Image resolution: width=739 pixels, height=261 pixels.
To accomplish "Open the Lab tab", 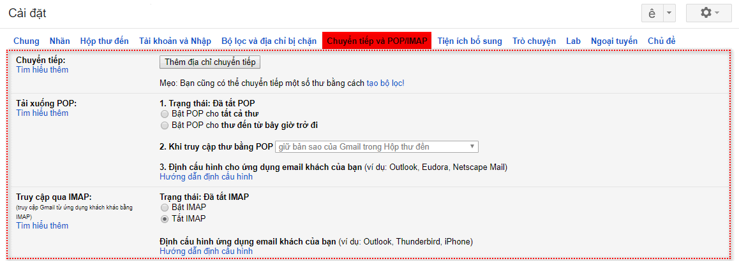I will point(574,41).
